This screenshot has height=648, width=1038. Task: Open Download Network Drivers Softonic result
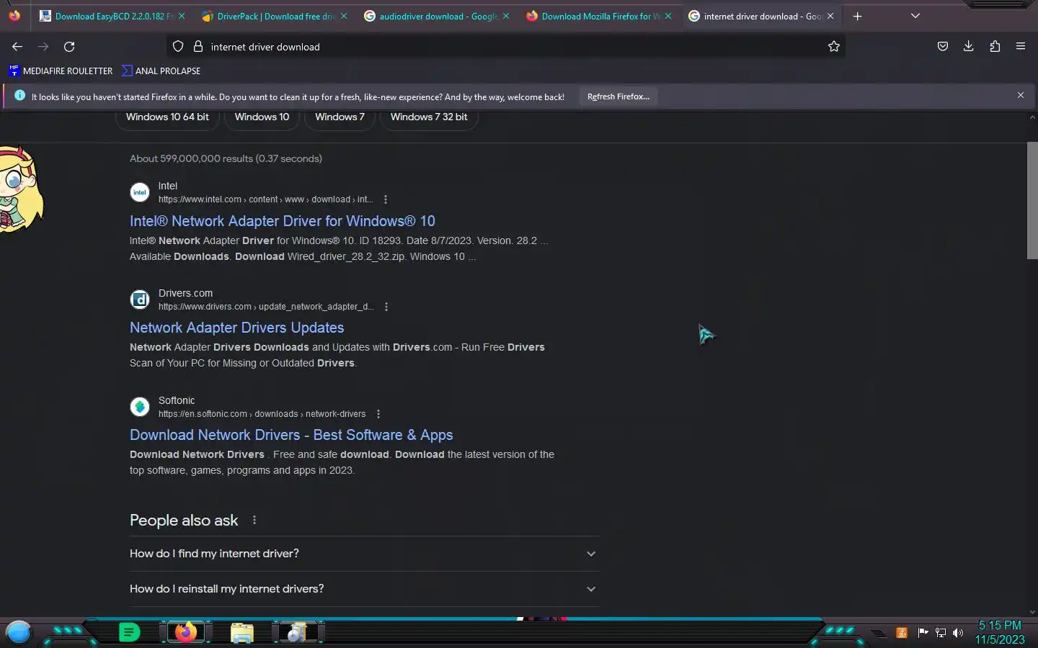[x=291, y=435]
